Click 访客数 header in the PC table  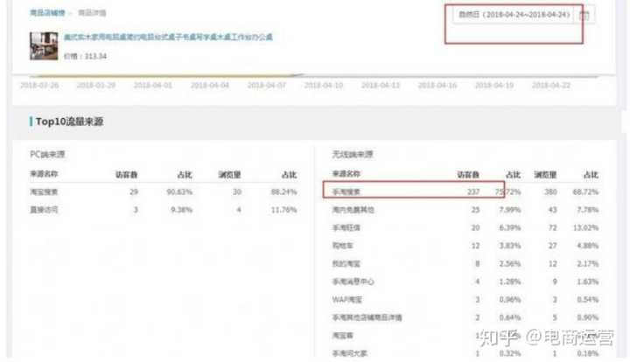pyautogui.click(x=127, y=175)
